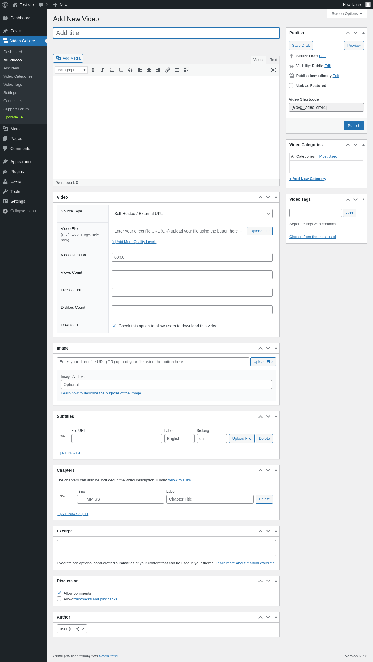Expand the Screen Options panel
373x662 pixels.
click(x=347, y=14)
